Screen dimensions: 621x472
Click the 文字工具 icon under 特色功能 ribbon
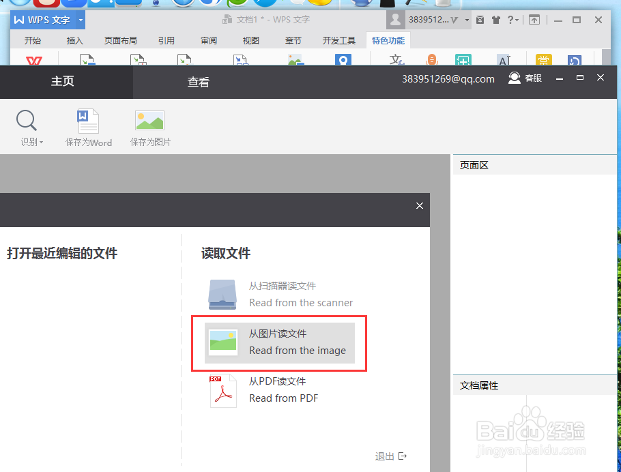tap(396, 60)
